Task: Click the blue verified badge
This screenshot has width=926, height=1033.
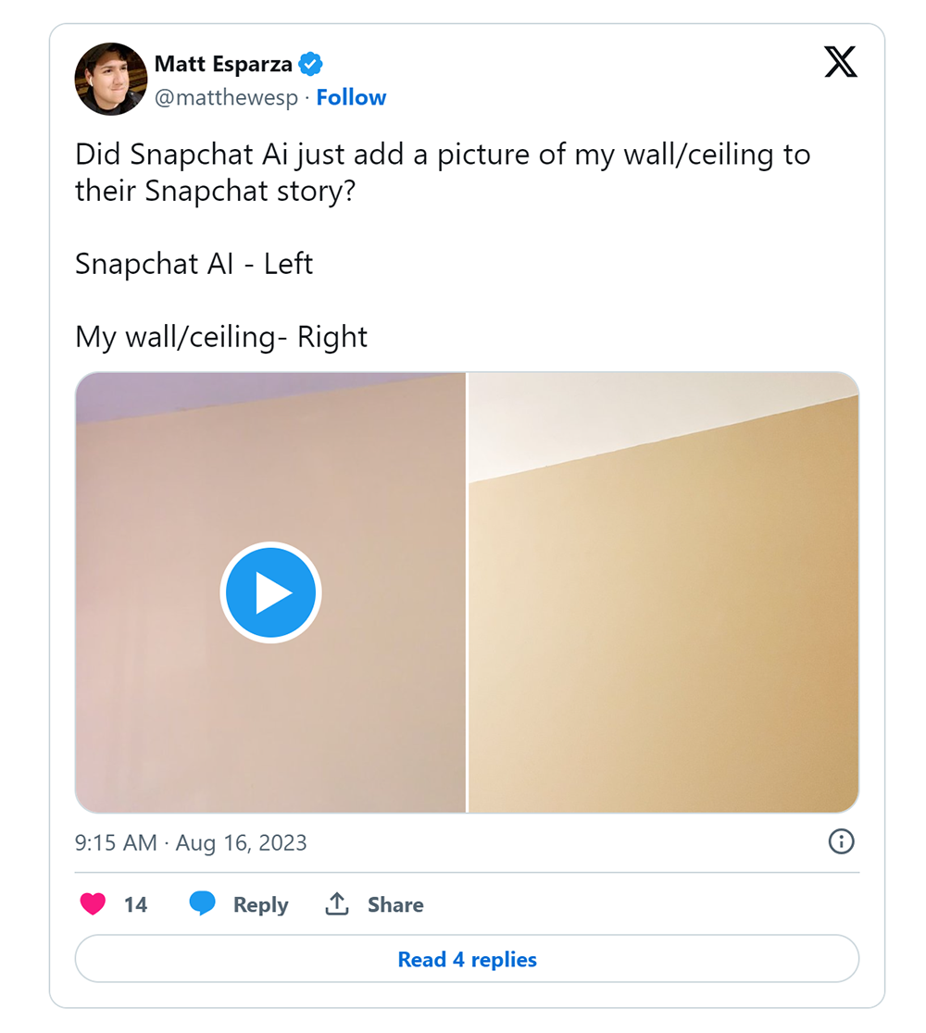Action: coord(310,64)
